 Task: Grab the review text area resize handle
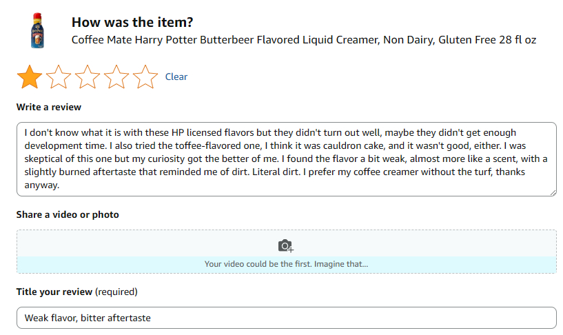[553, 192]
